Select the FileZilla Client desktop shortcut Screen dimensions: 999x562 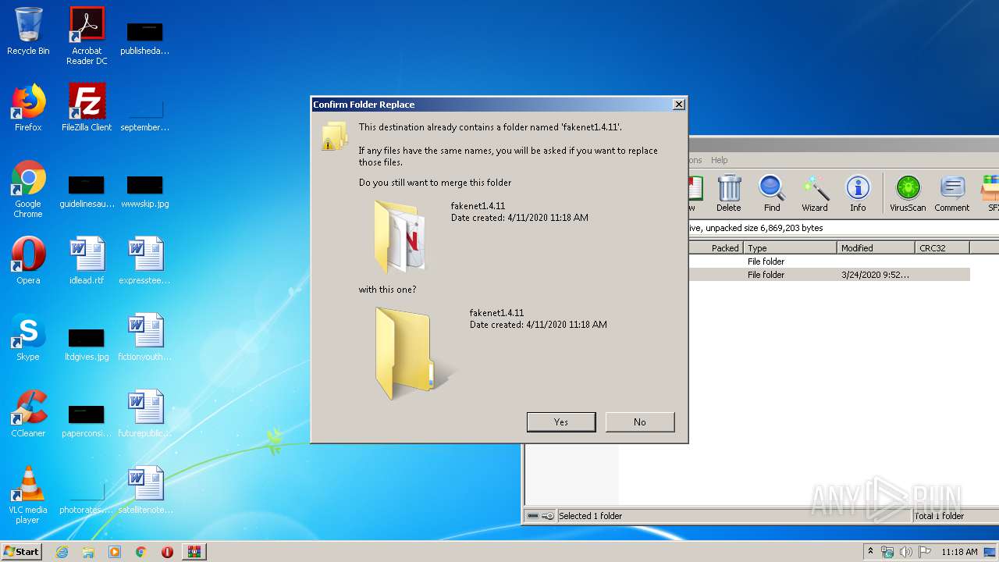tap(87, 108)
